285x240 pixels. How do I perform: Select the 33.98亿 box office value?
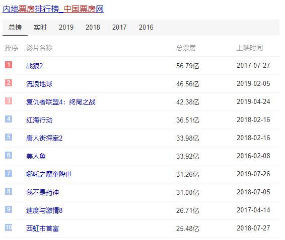[x=188, y=138]
